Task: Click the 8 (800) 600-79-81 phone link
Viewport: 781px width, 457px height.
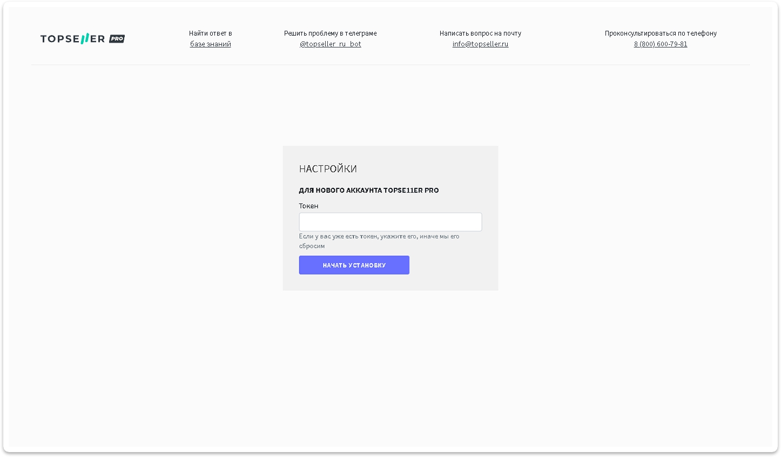Action: (x=660, y=44)
